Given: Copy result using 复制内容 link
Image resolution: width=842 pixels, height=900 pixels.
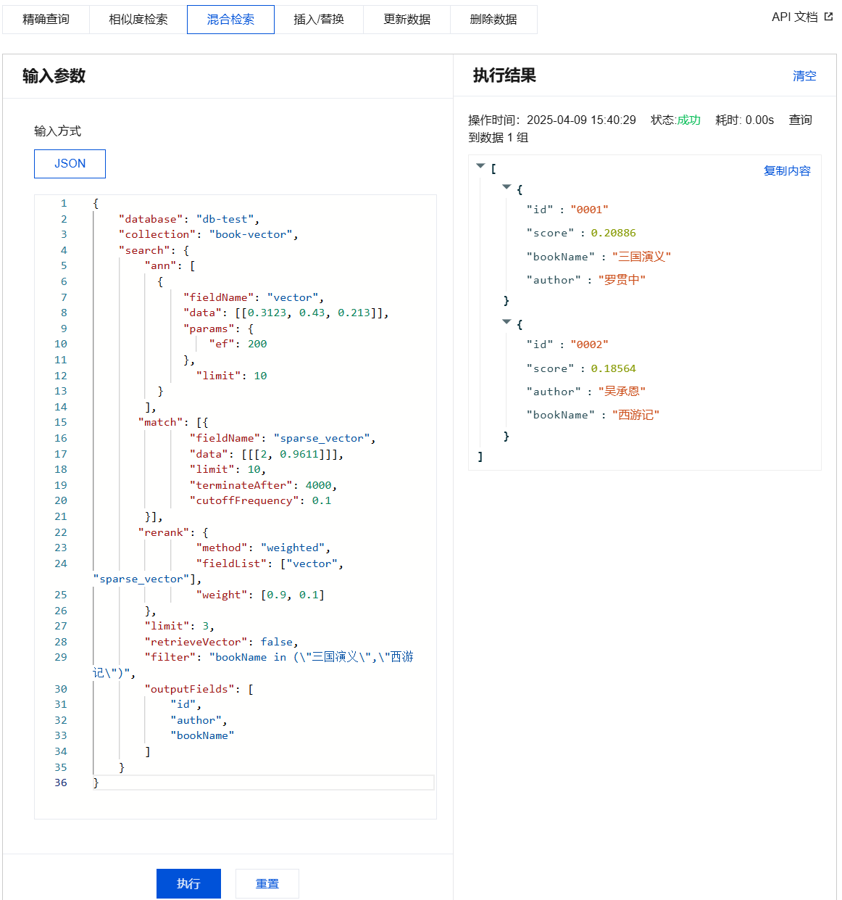Looking at the screenshot, I should pos(787,170).
